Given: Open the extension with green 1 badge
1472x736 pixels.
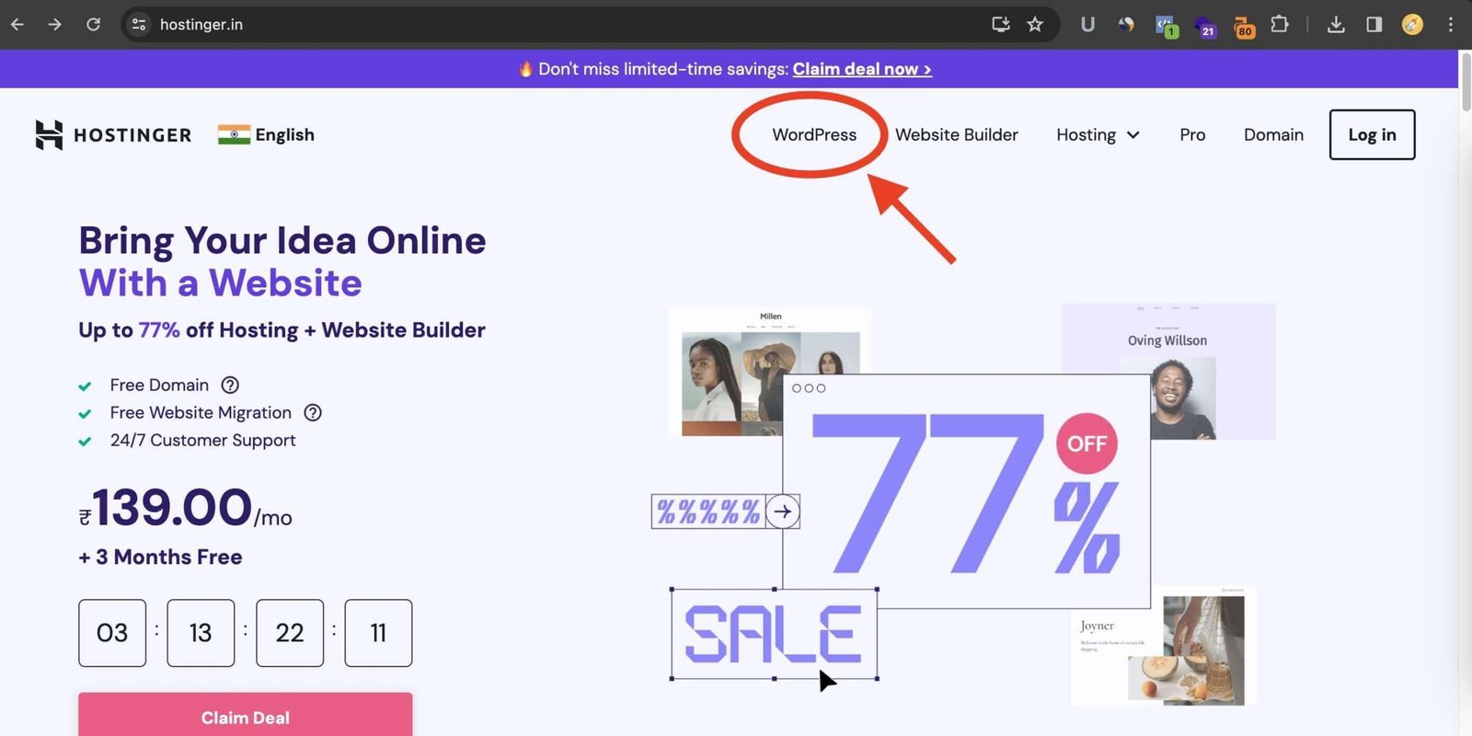Looking at the screenshot, I should [1167, 26].
